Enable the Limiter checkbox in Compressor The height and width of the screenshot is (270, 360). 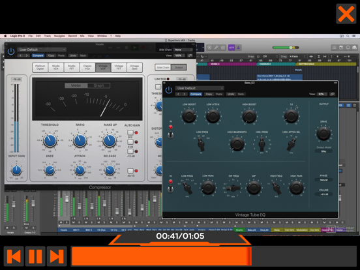pos(158,87)
